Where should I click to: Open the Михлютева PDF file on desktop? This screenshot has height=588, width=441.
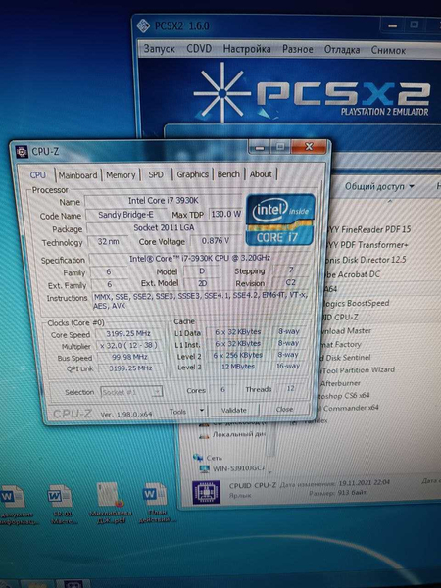click(x=110, y=504)
